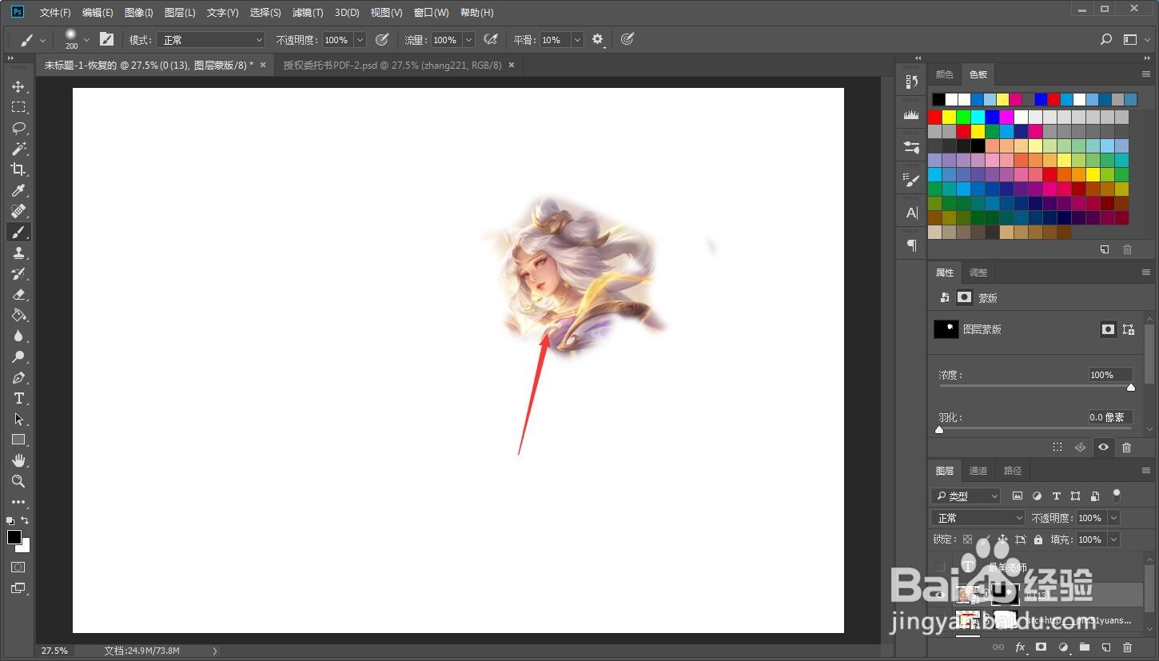Expand the 不透明度 dropdown in options bar
This screenshot has width=1159, height=661.
[x=360, y=40]
